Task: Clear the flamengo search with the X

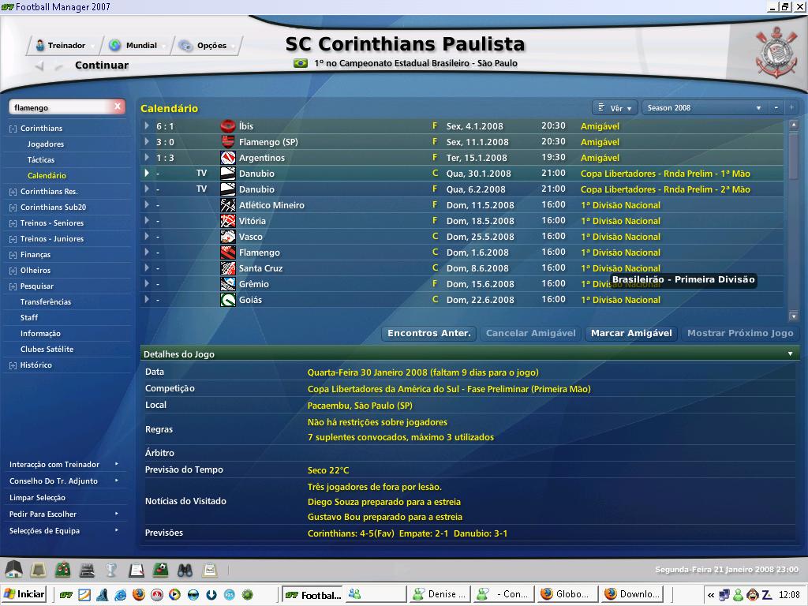Action: pos(118,107)
